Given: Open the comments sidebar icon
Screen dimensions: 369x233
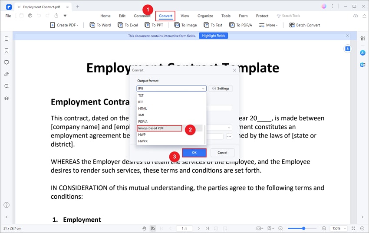Looking at the screenshot, I should click(x=7, y=62).
